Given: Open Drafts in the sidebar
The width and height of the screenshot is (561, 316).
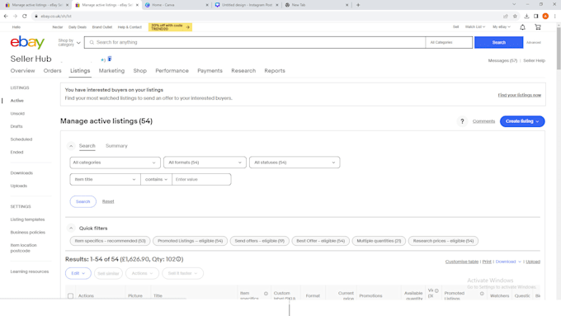Looking at the screenshot, I should point(16,126).
